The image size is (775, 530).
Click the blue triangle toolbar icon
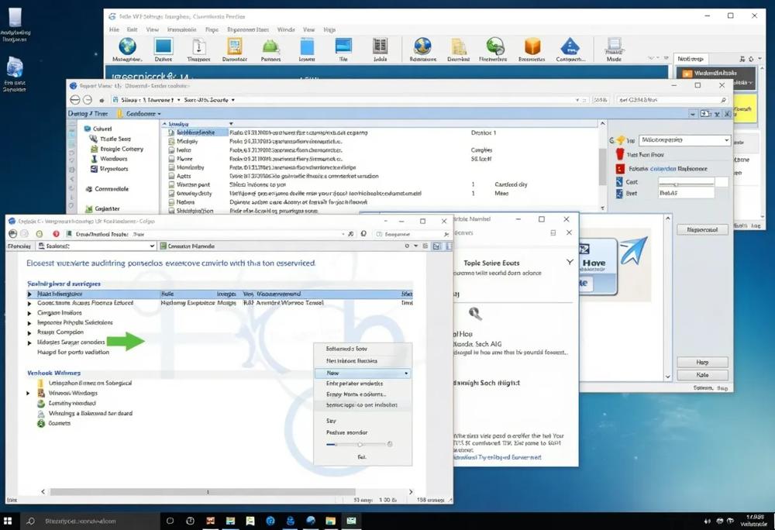click(x=570, y=46)
